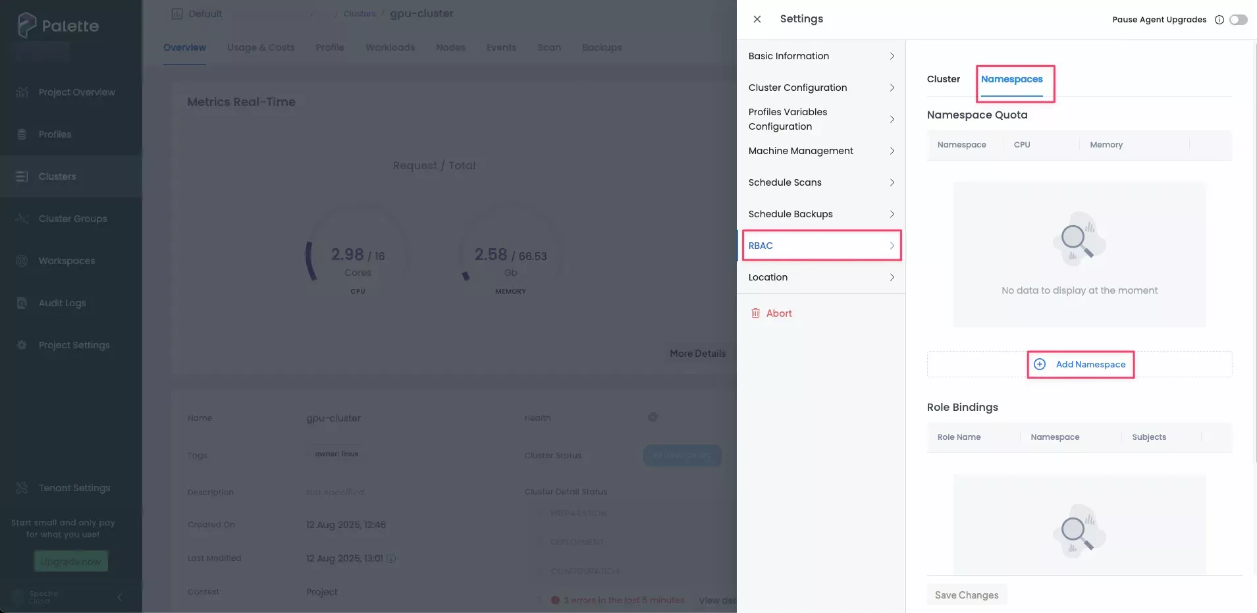Image resolution: width=1257 pixels, height=613 pixels.
Task: Click the Palette logo
Action: (59, 25)
